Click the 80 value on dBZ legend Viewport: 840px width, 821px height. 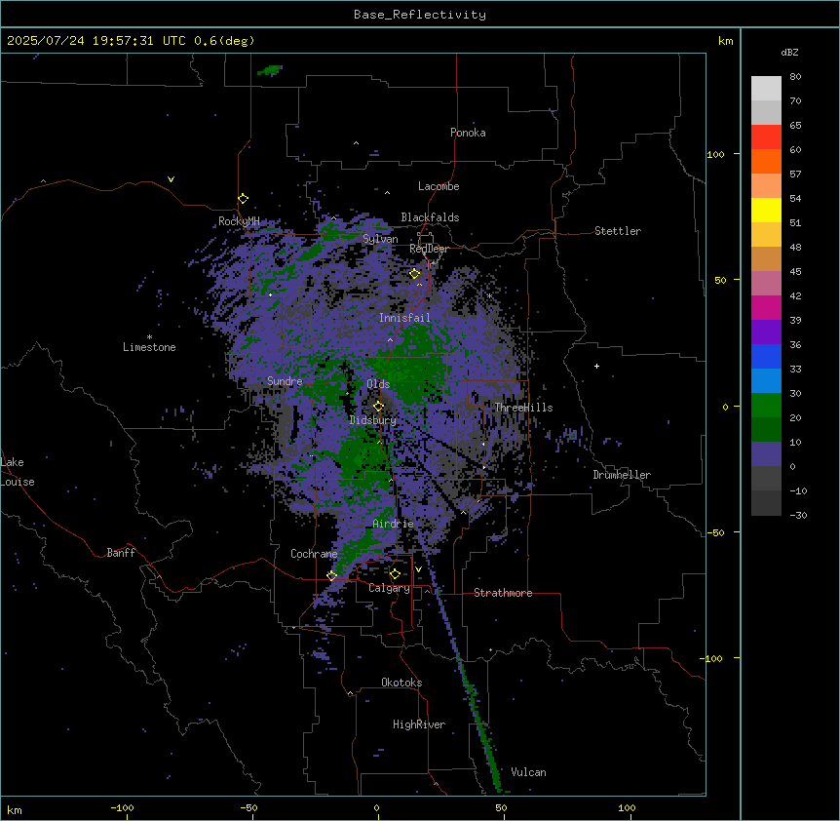pos(795,77)
